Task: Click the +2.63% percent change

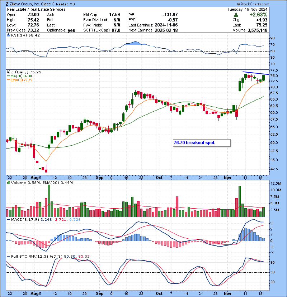Action: tap(258, 15)
